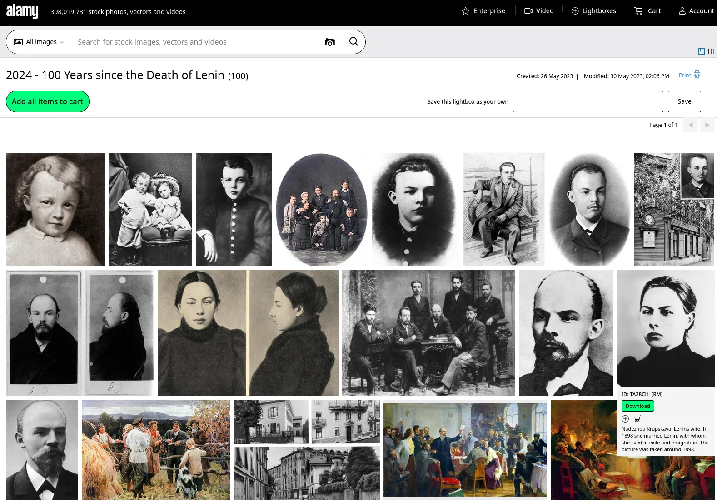Image resolution: width=717 pixels, height=503 pixels.
Task: Open the boy in buttoned uniform photo
Action: [x=234, y=209]
